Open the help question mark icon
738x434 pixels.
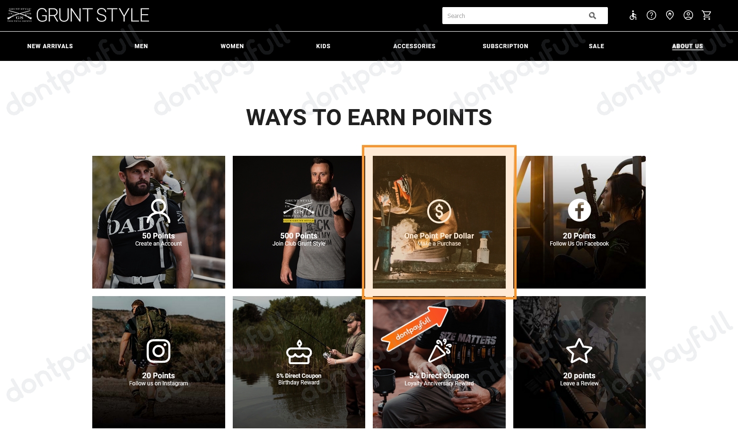(x=651, y=15)
